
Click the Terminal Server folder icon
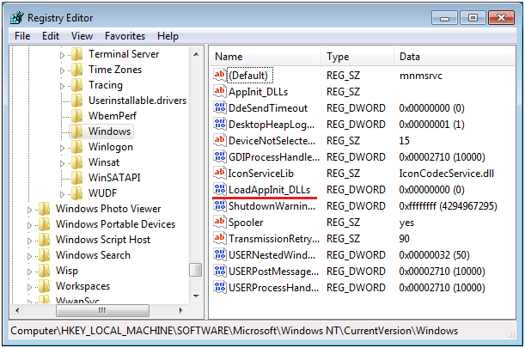[77, 54]
